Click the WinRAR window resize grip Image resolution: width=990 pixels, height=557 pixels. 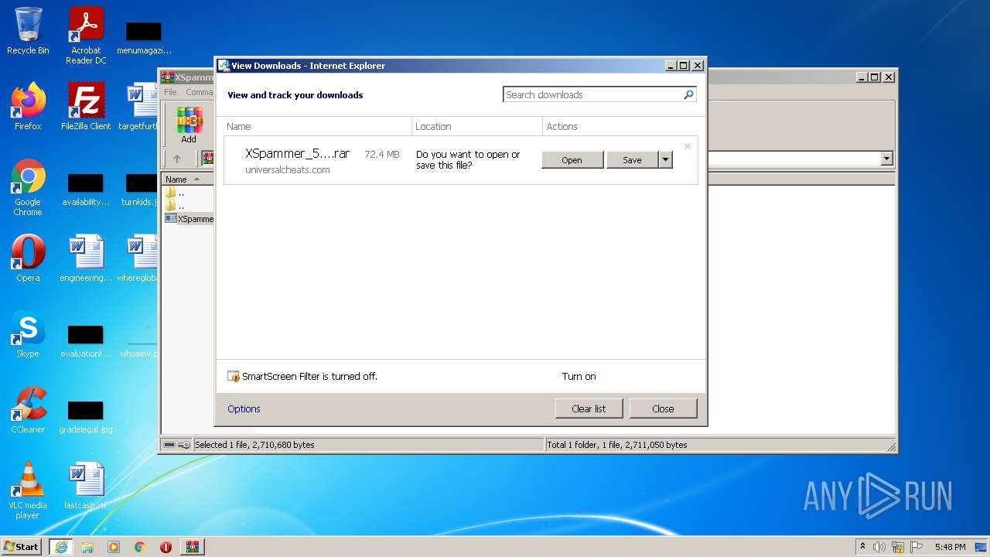(x=891, y=446)
